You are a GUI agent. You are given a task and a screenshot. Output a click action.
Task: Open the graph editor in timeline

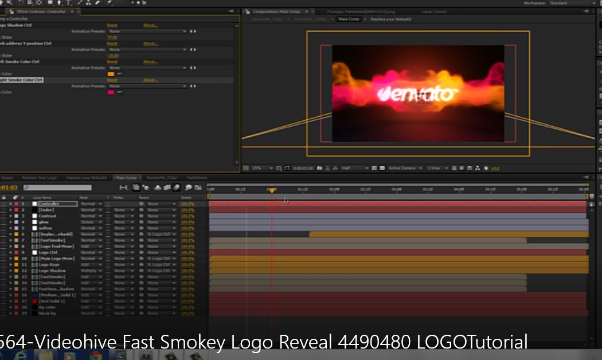click(x=198, y=187)
